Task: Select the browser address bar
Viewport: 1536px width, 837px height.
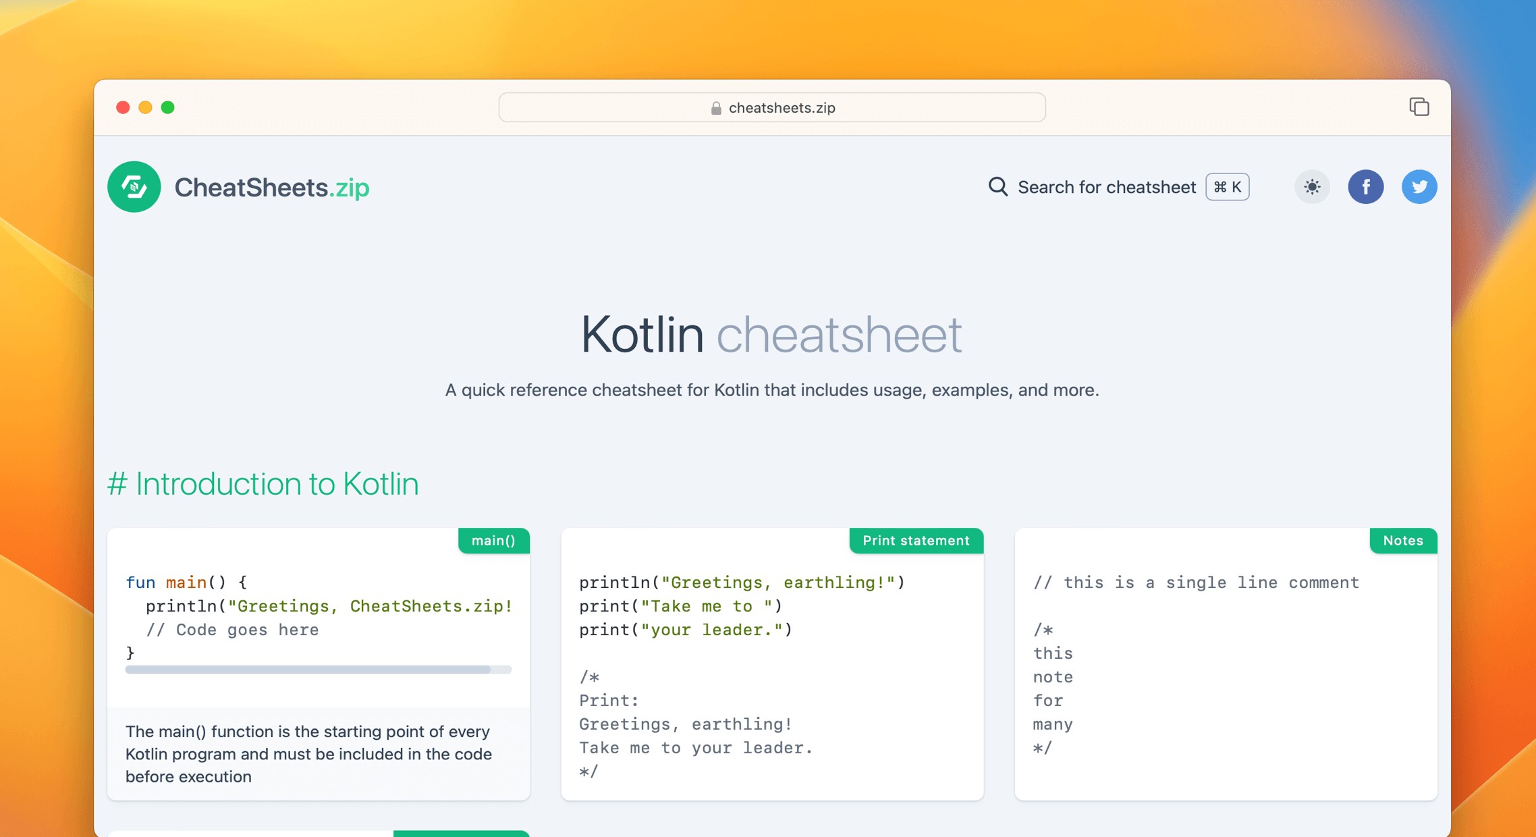Action: [772, 107]
